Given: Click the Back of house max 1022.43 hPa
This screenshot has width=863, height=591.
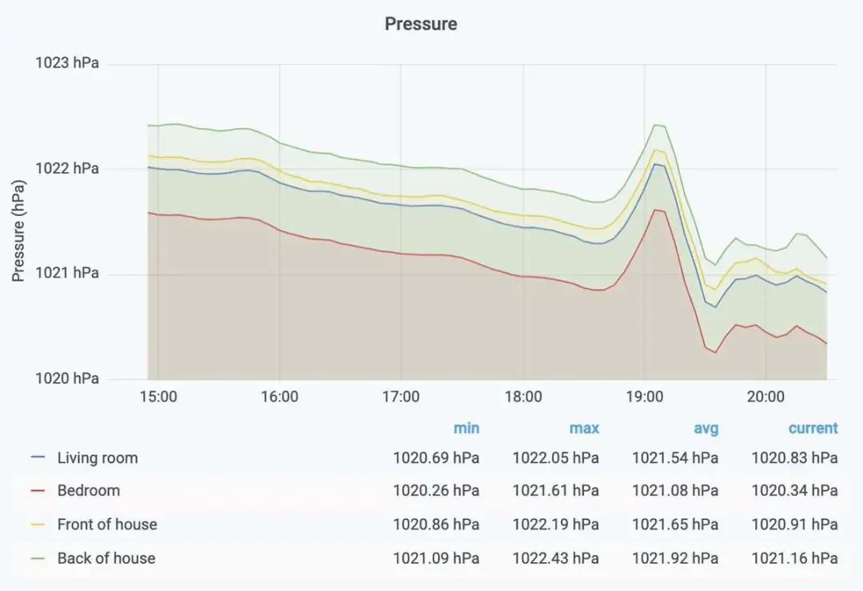Looking at the screenshot, I should click(556, 558).
